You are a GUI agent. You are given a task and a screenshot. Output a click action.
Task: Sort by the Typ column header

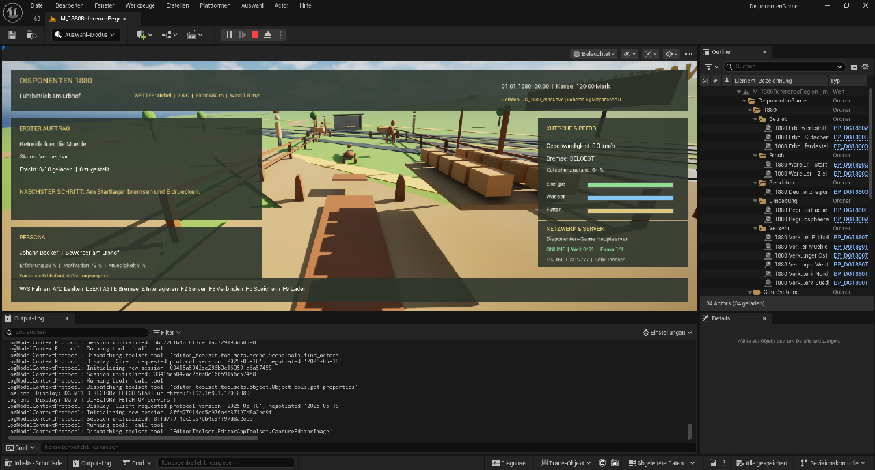(x=848, y=81)
